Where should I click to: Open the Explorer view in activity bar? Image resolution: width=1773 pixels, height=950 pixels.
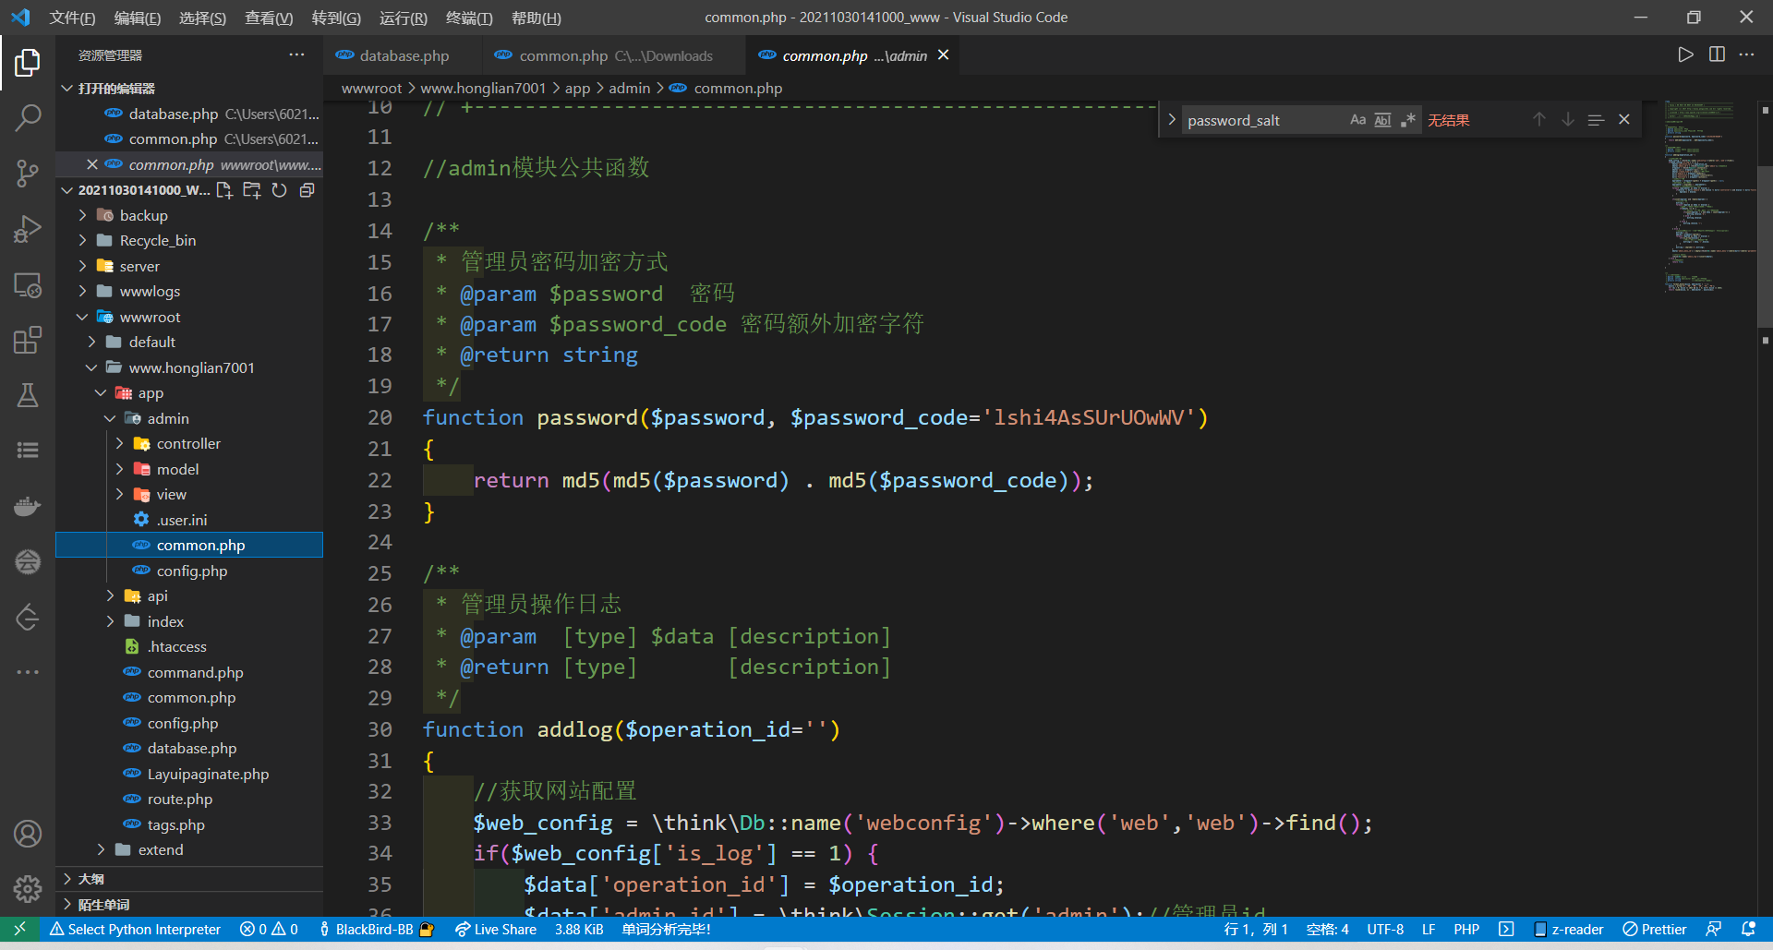coord(28,63)
